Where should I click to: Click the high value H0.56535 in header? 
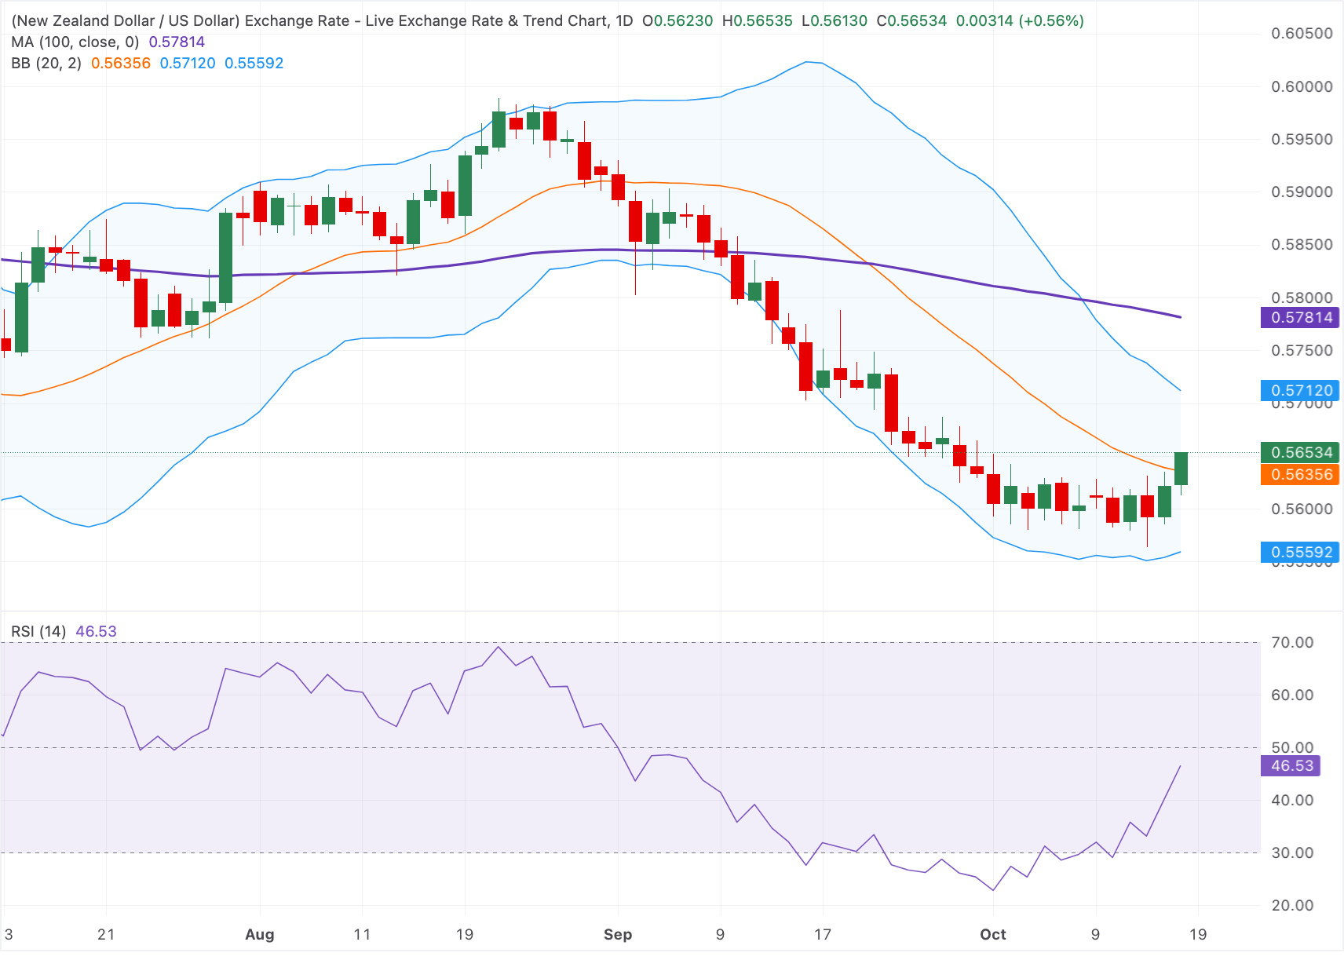[x=757, y=21]
